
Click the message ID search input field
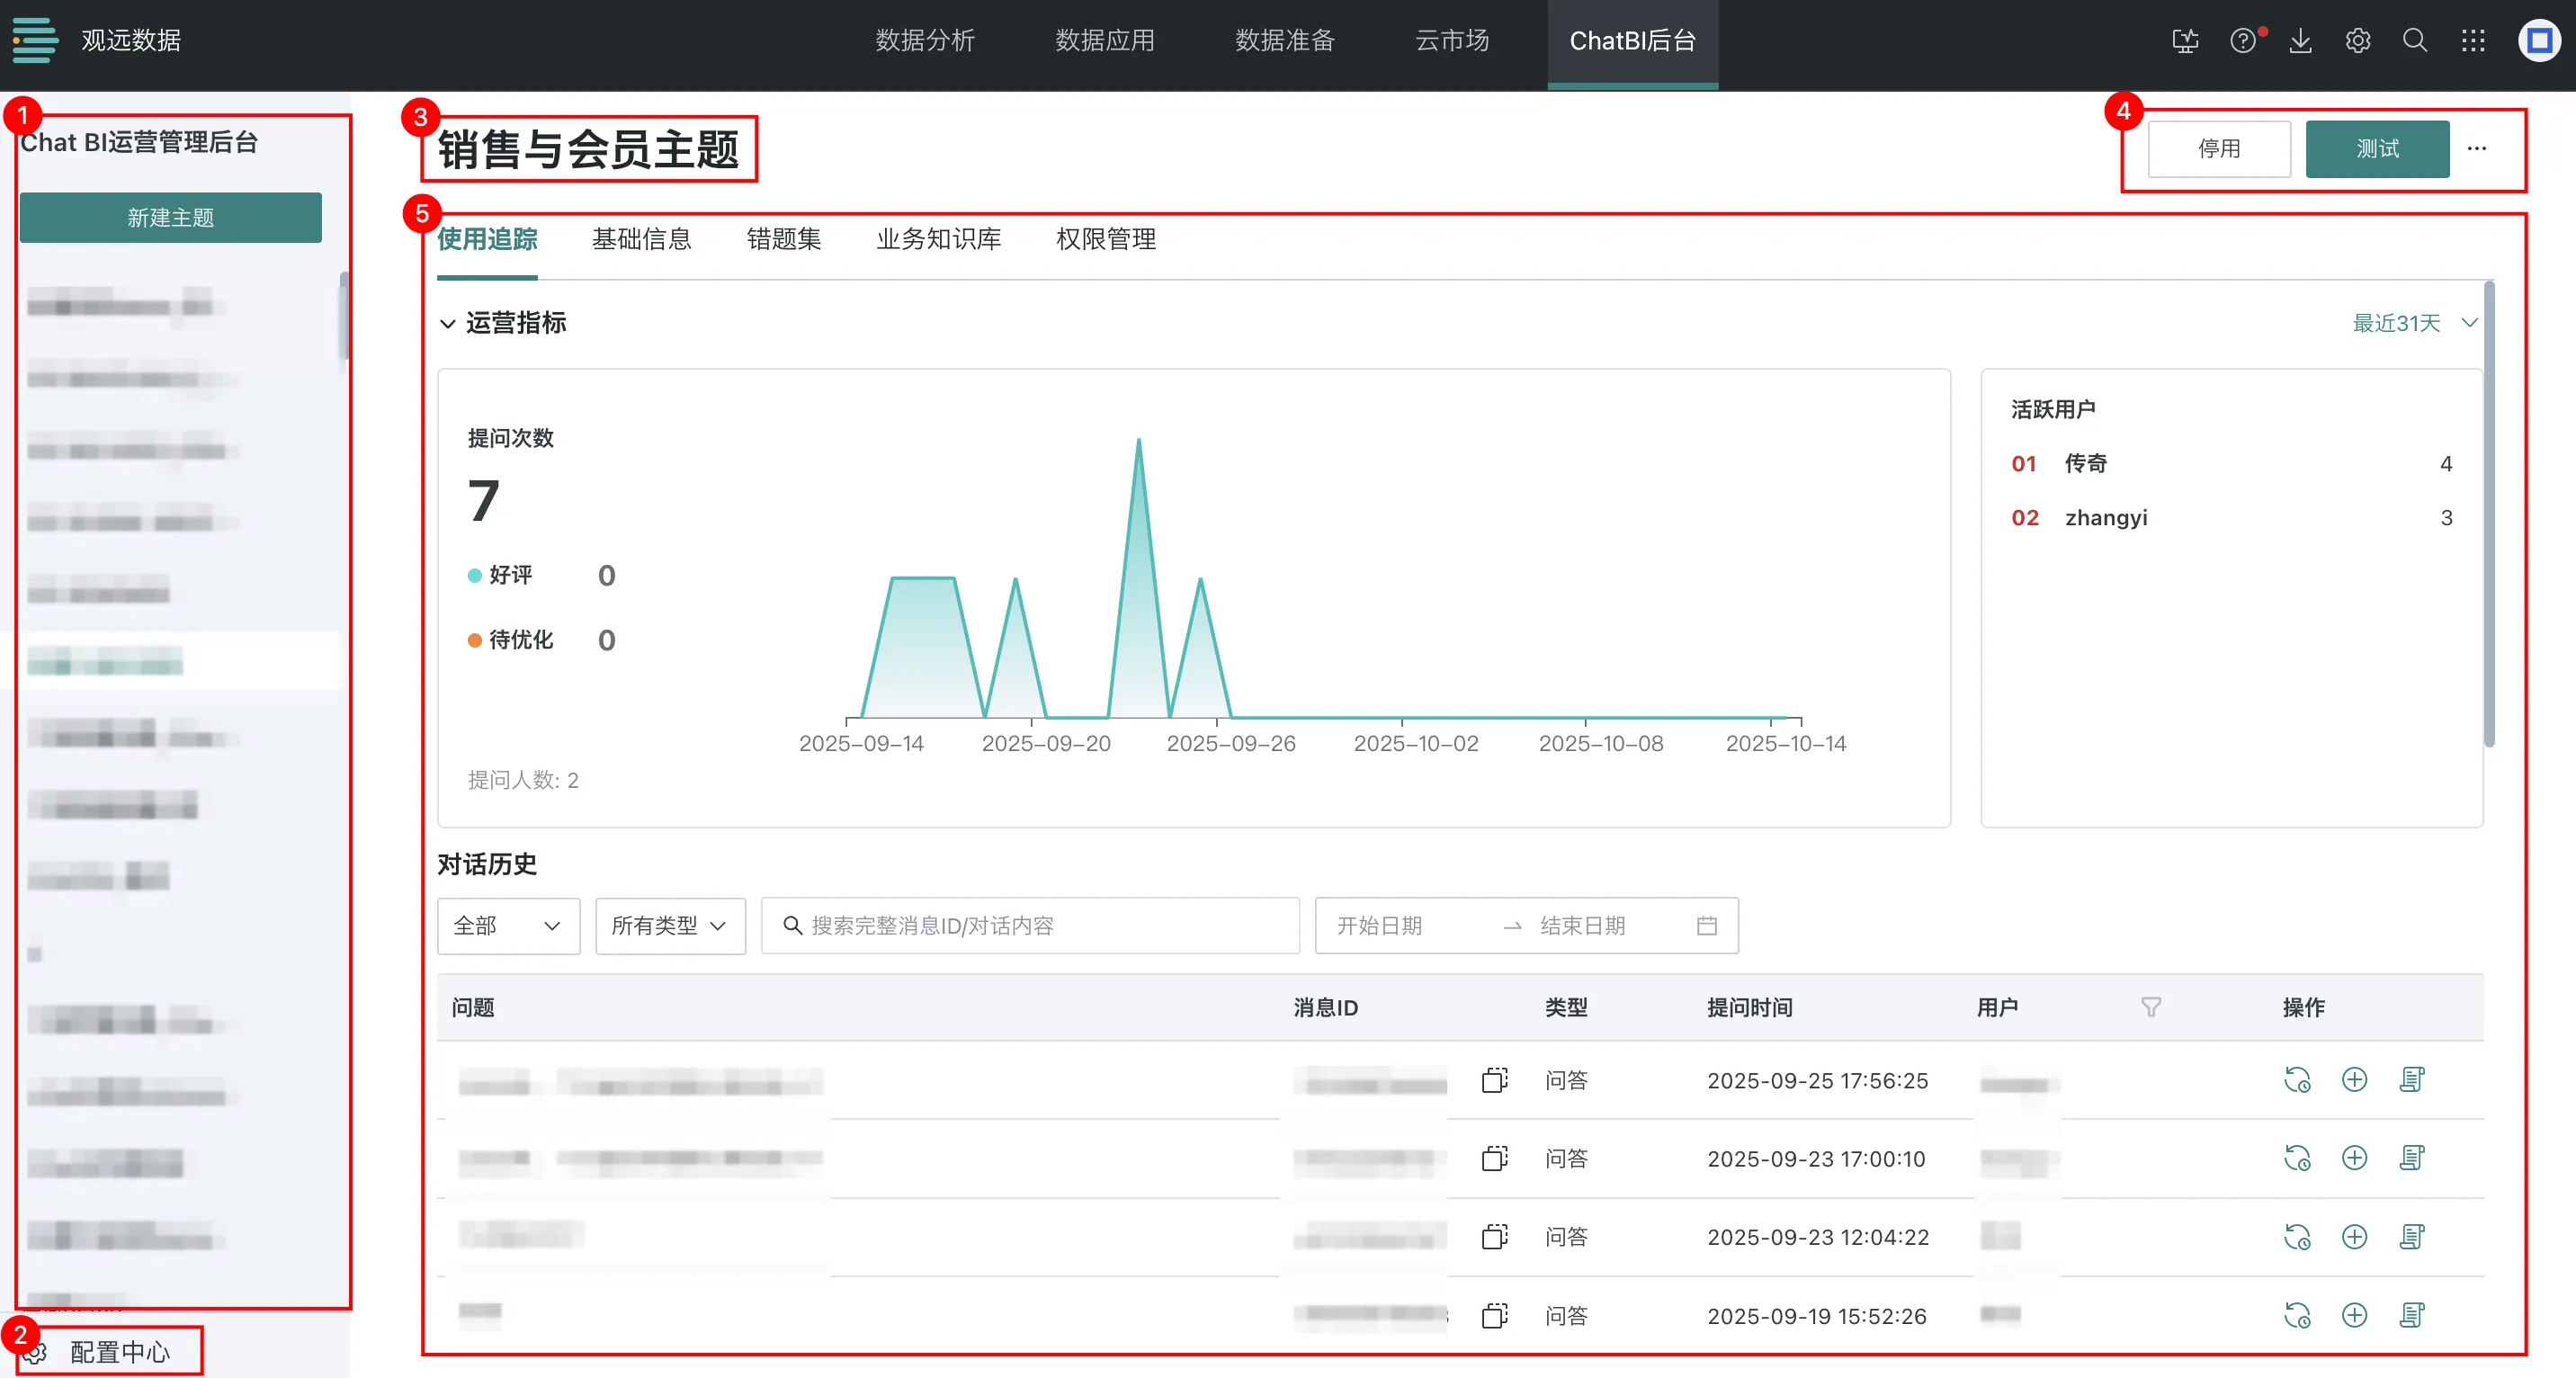click(1030, 926)
